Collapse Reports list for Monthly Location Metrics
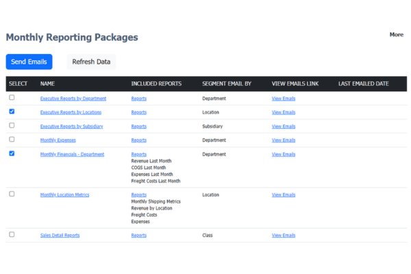The image size is (411, 274). coord(138,195)
